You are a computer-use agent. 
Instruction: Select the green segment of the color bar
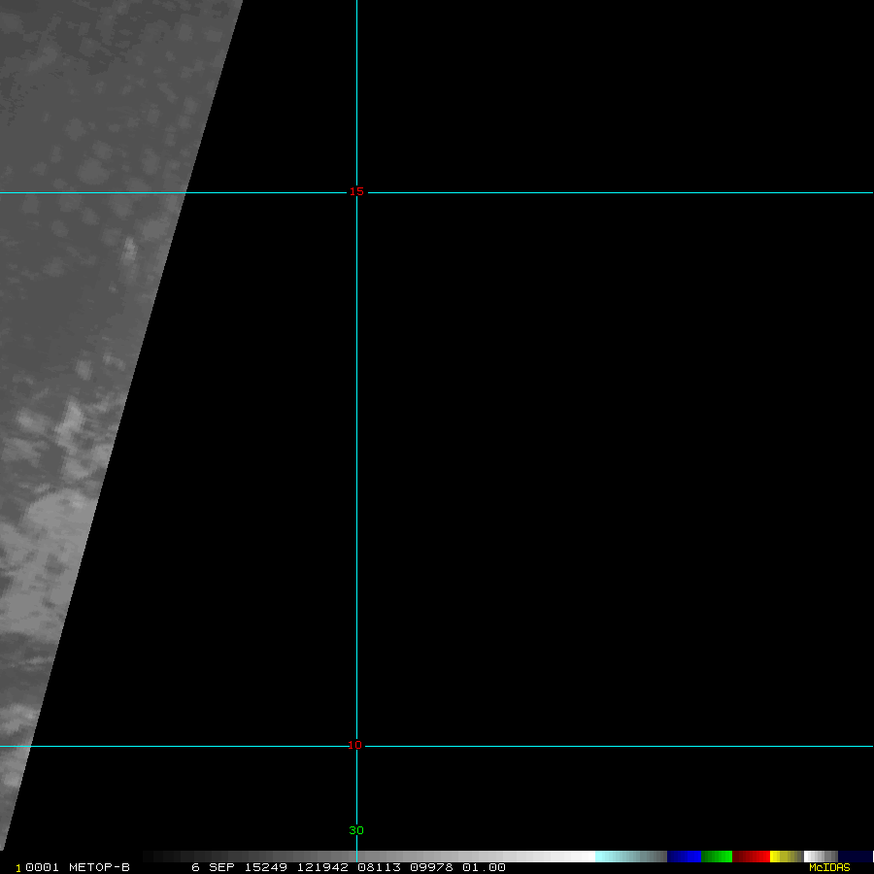(x=717, y=857)
